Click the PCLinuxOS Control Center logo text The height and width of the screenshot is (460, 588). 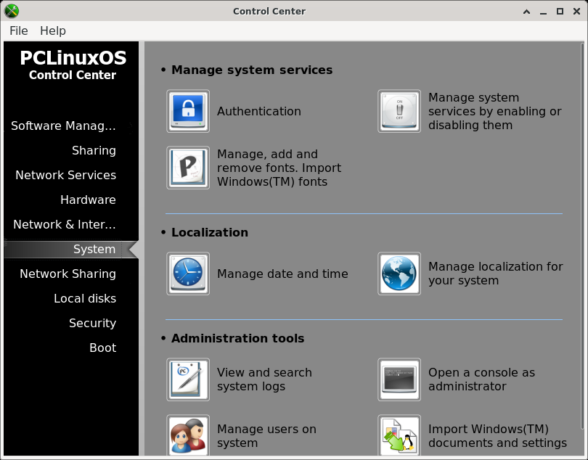[73, 65]
